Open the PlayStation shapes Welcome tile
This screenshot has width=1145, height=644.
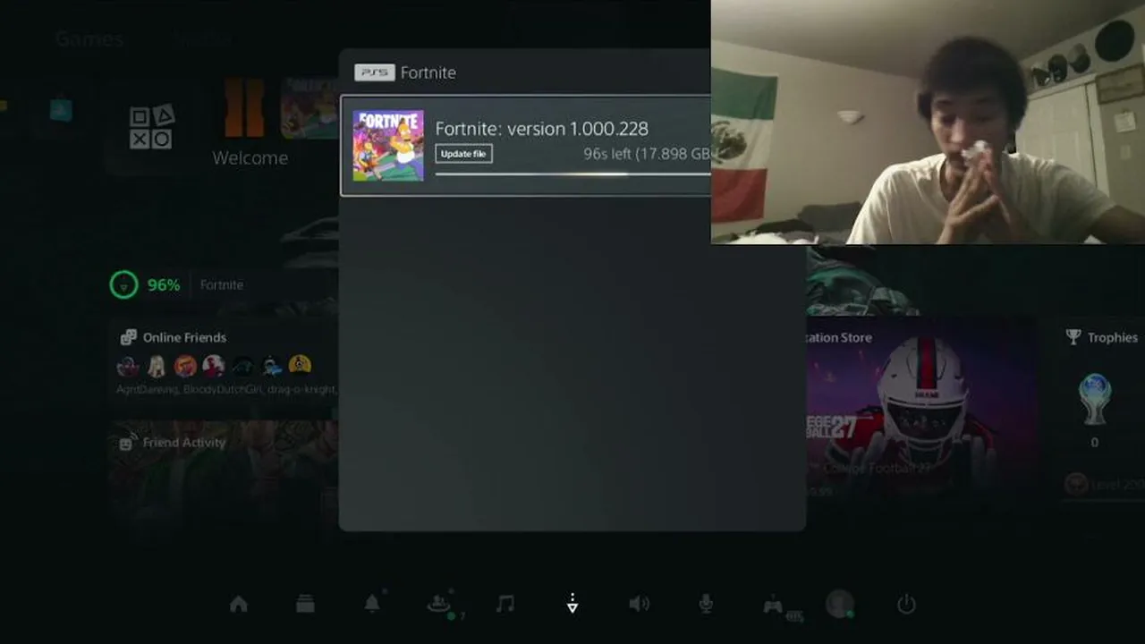point(150,127)
